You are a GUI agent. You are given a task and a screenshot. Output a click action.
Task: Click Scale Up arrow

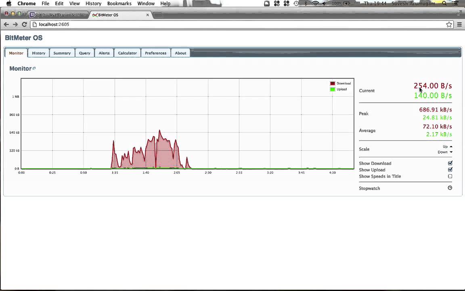[451, 146]
